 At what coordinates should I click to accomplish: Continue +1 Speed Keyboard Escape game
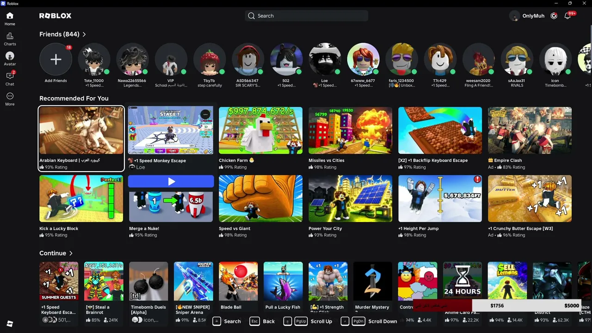coord(59,281)
